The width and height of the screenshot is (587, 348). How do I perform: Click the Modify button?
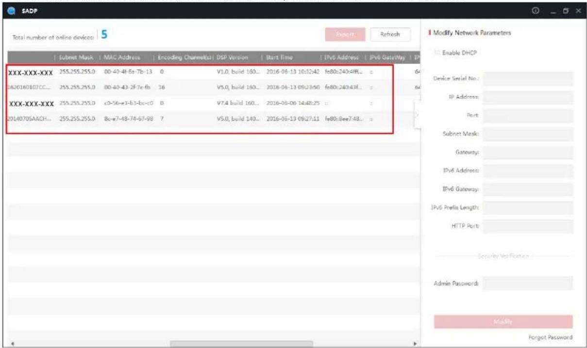pos(503,322)
